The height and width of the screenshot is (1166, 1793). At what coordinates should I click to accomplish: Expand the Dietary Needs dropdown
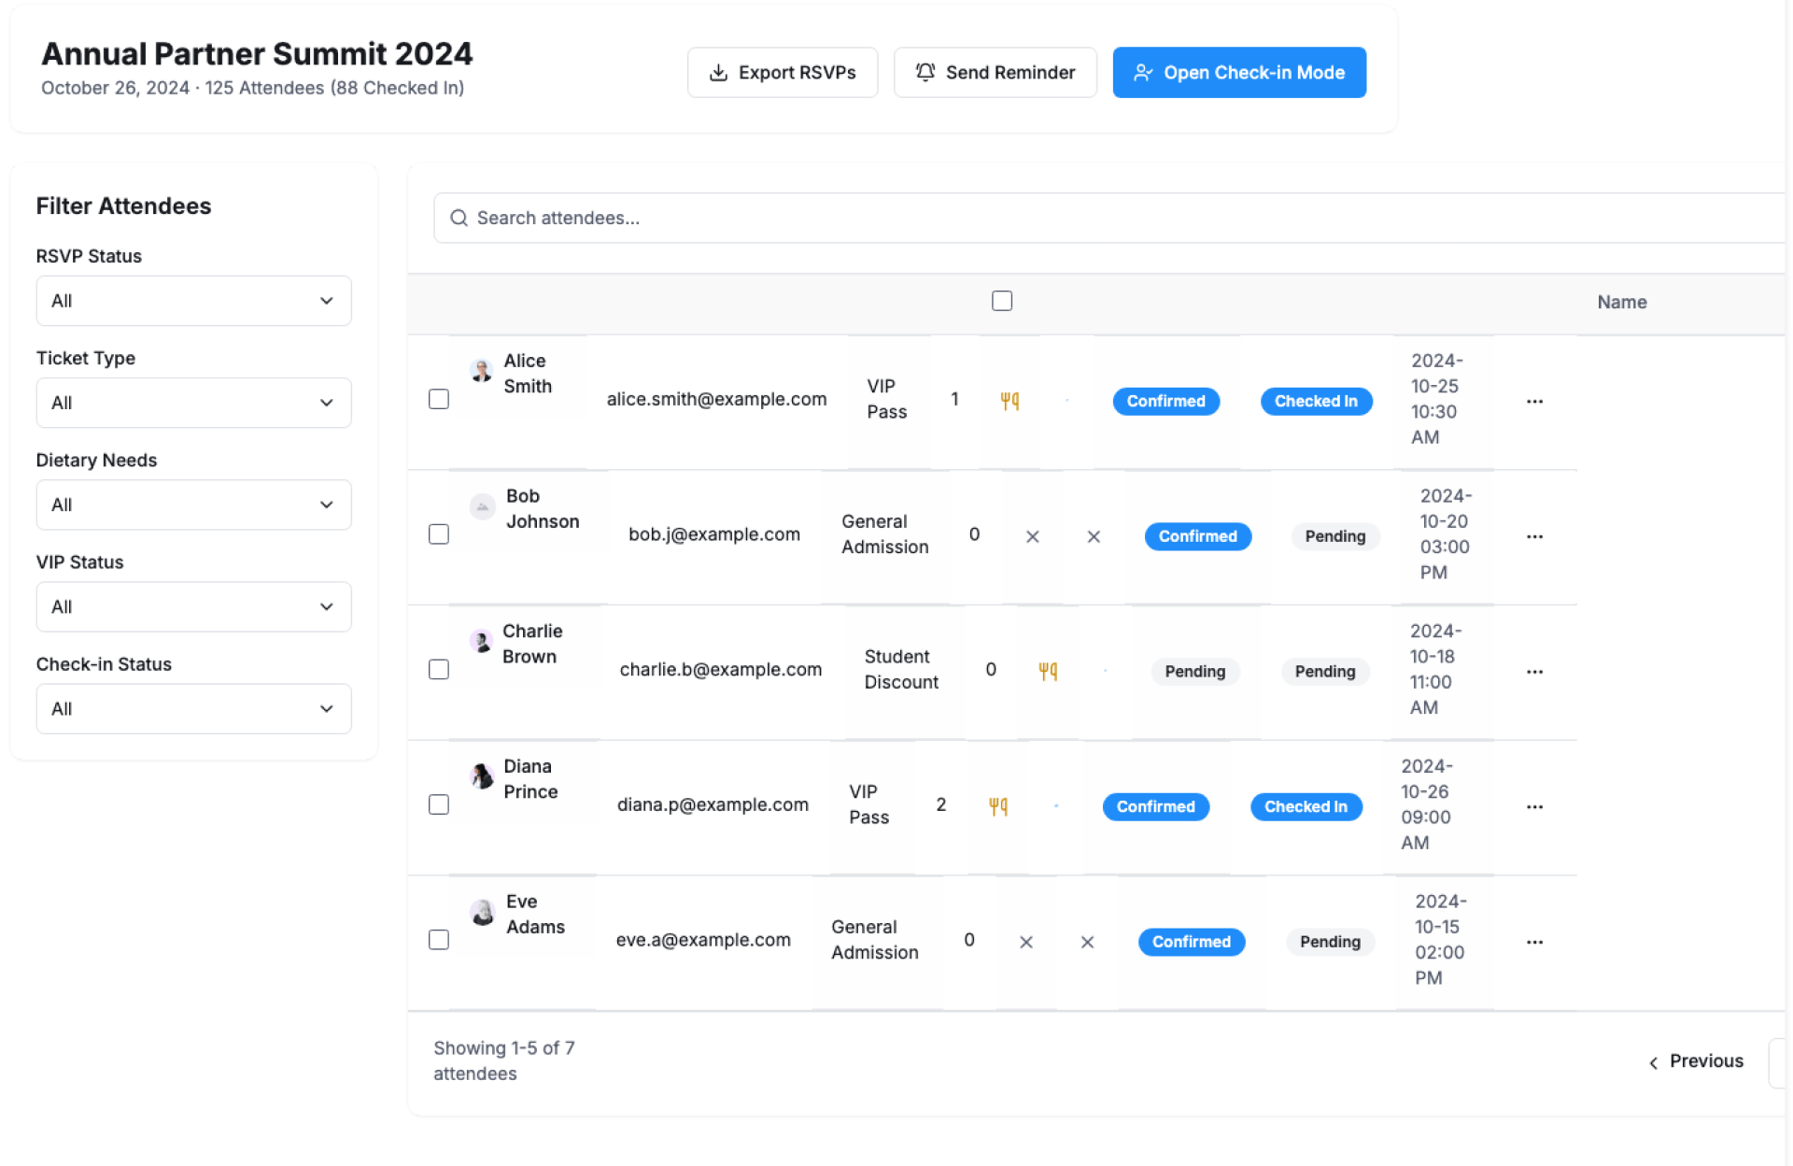click(193, 505)
